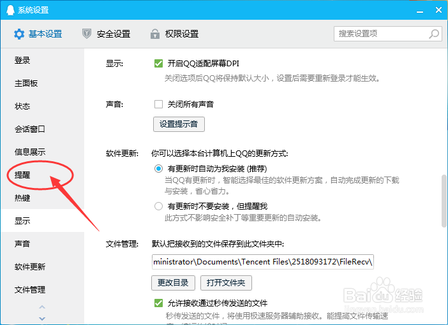The width and height of the screenshot is (448, 325).
Task: Click the shield icon of 安全设置
Action: pos(87,34)
